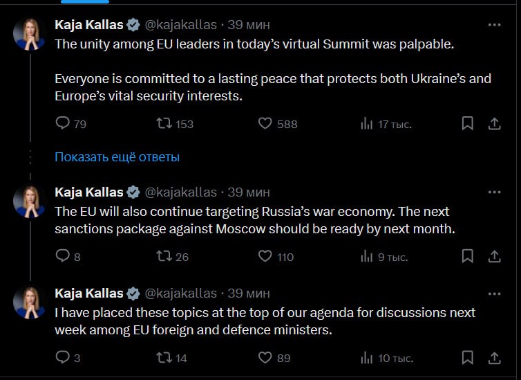The width and height of the screenshot is (521, 380).
Task: Open @kajakallas handle on the last tweet
Action: coord(180,293)
